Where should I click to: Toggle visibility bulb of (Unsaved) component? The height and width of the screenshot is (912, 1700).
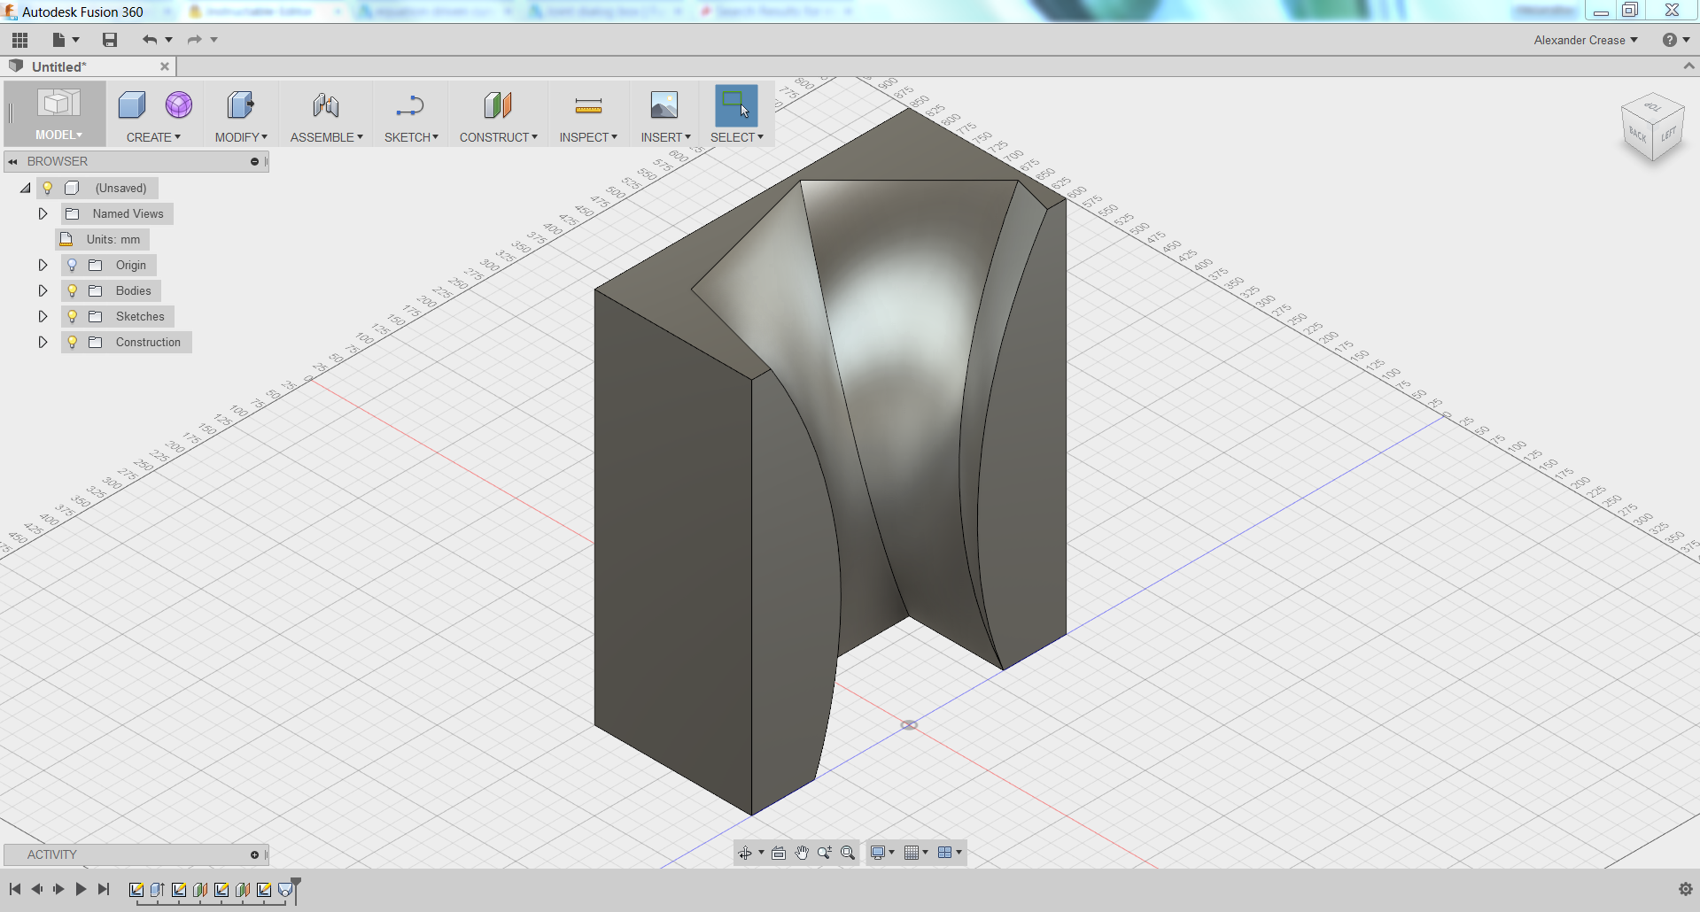click(48, 188)
